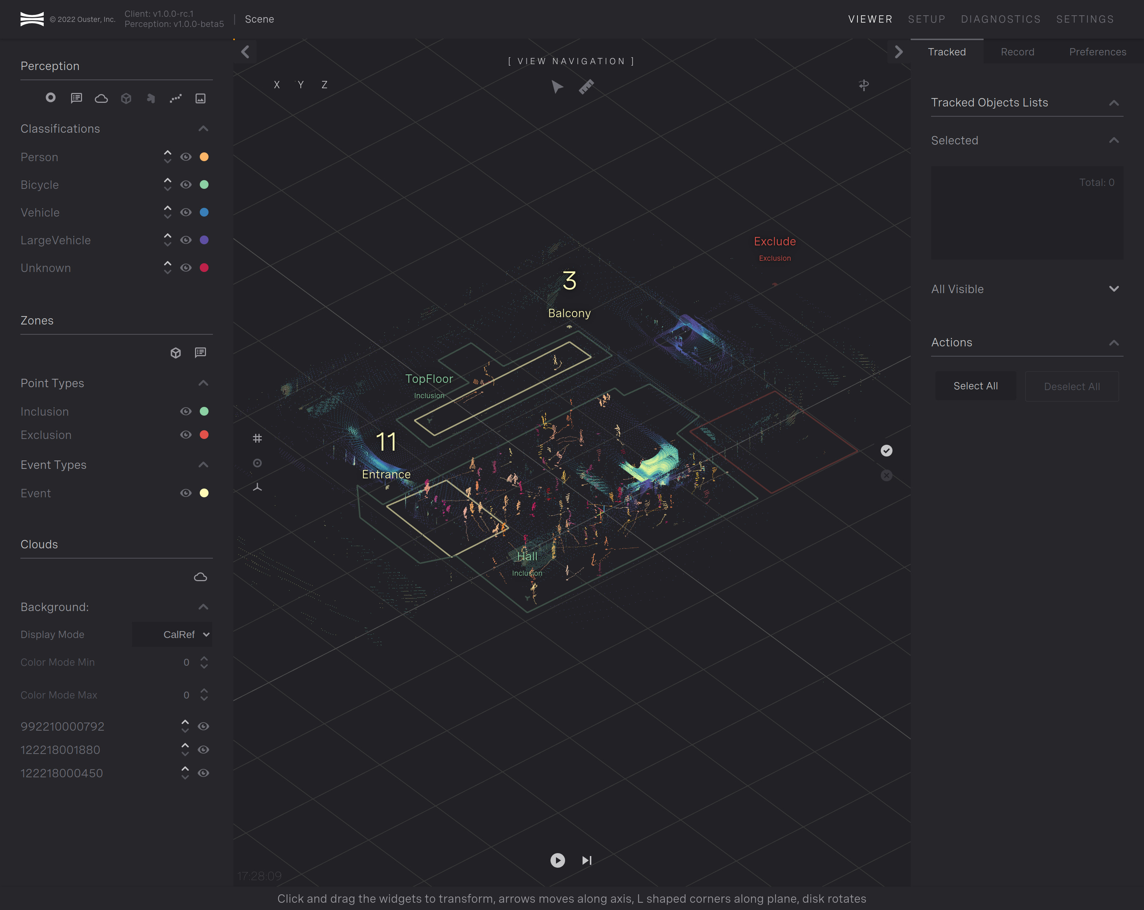1144x910 pixels.
Task: Click the checkmark confirm icon
Action: pos(887,451)
